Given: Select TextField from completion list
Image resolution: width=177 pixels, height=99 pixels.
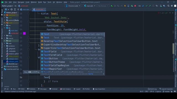Looking at the screenshot, I should pos(72,51).
